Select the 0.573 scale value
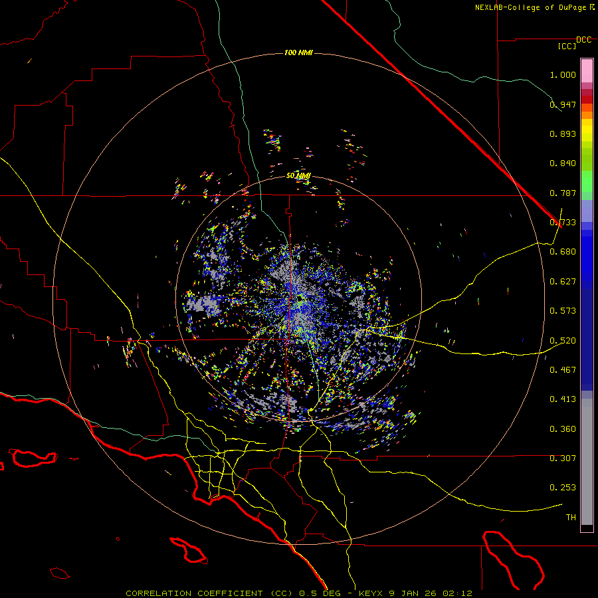The width and height of the screenshot is (598, 598). coord(563,311)
